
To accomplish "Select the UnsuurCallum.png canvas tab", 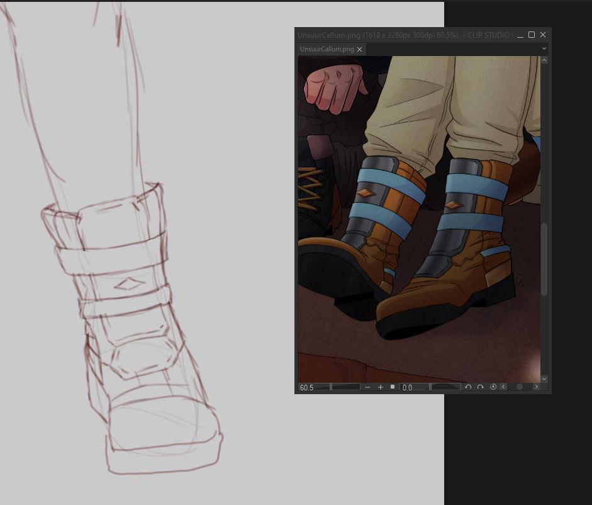I will [x=331, y=49].
